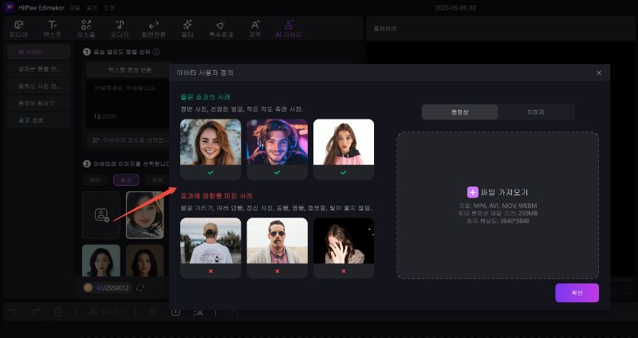Click bad example photo of man in sunglasses

pyautogui.click(x=277, y=241)
